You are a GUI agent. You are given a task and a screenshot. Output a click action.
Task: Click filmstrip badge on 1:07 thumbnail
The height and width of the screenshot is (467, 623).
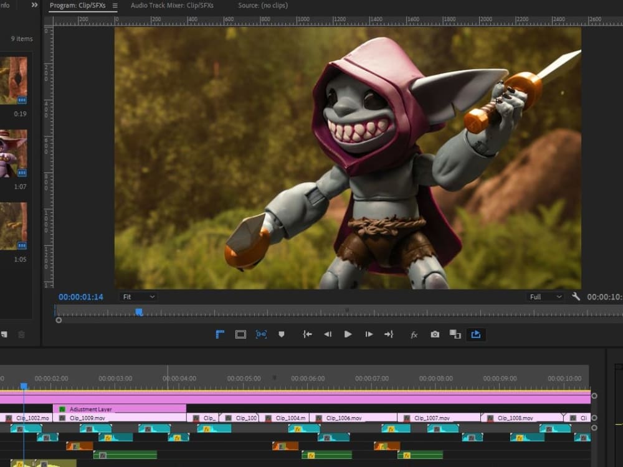coord(22,172)
